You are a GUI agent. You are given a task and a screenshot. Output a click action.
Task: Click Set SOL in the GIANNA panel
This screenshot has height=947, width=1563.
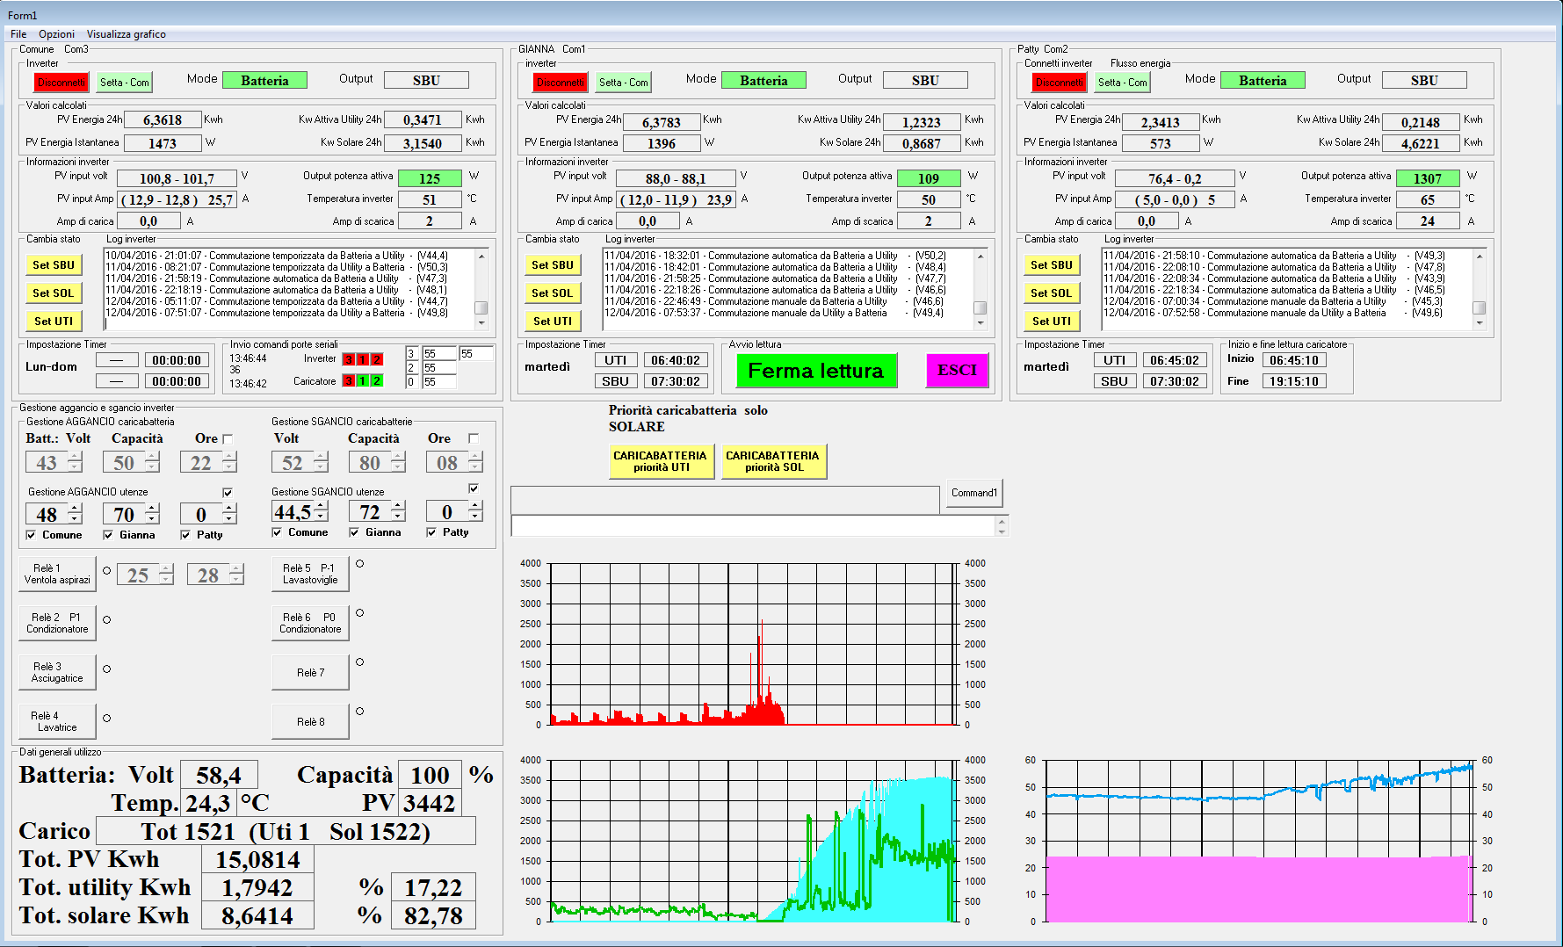click(x=553, y=293)
